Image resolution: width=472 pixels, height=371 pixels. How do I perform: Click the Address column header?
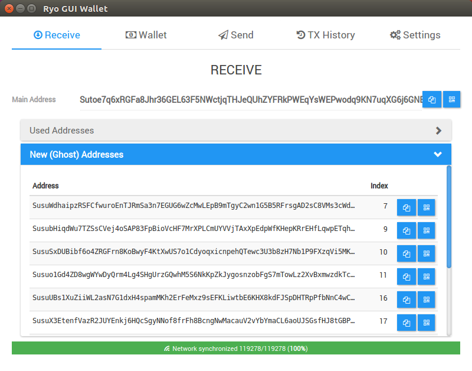[x=45, y=185]
